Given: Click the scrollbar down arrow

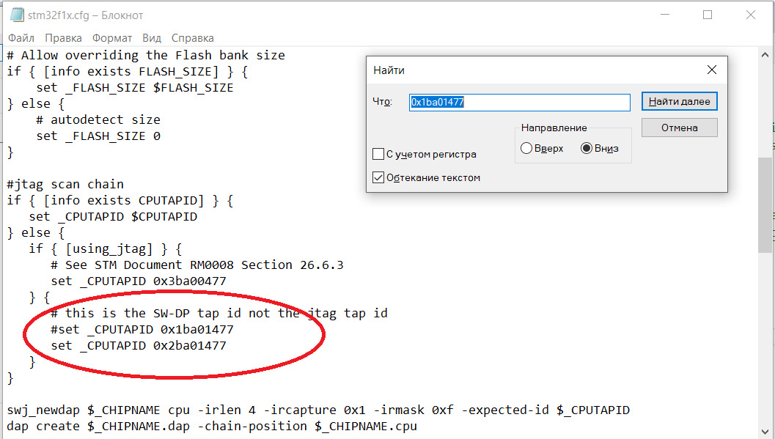Looking at the screenshot, I should pyautogui.click(x=765, y=431).
